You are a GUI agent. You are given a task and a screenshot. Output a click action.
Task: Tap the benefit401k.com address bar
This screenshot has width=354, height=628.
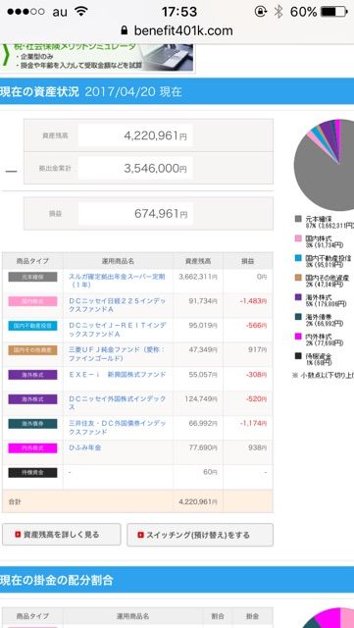[177, 30]
